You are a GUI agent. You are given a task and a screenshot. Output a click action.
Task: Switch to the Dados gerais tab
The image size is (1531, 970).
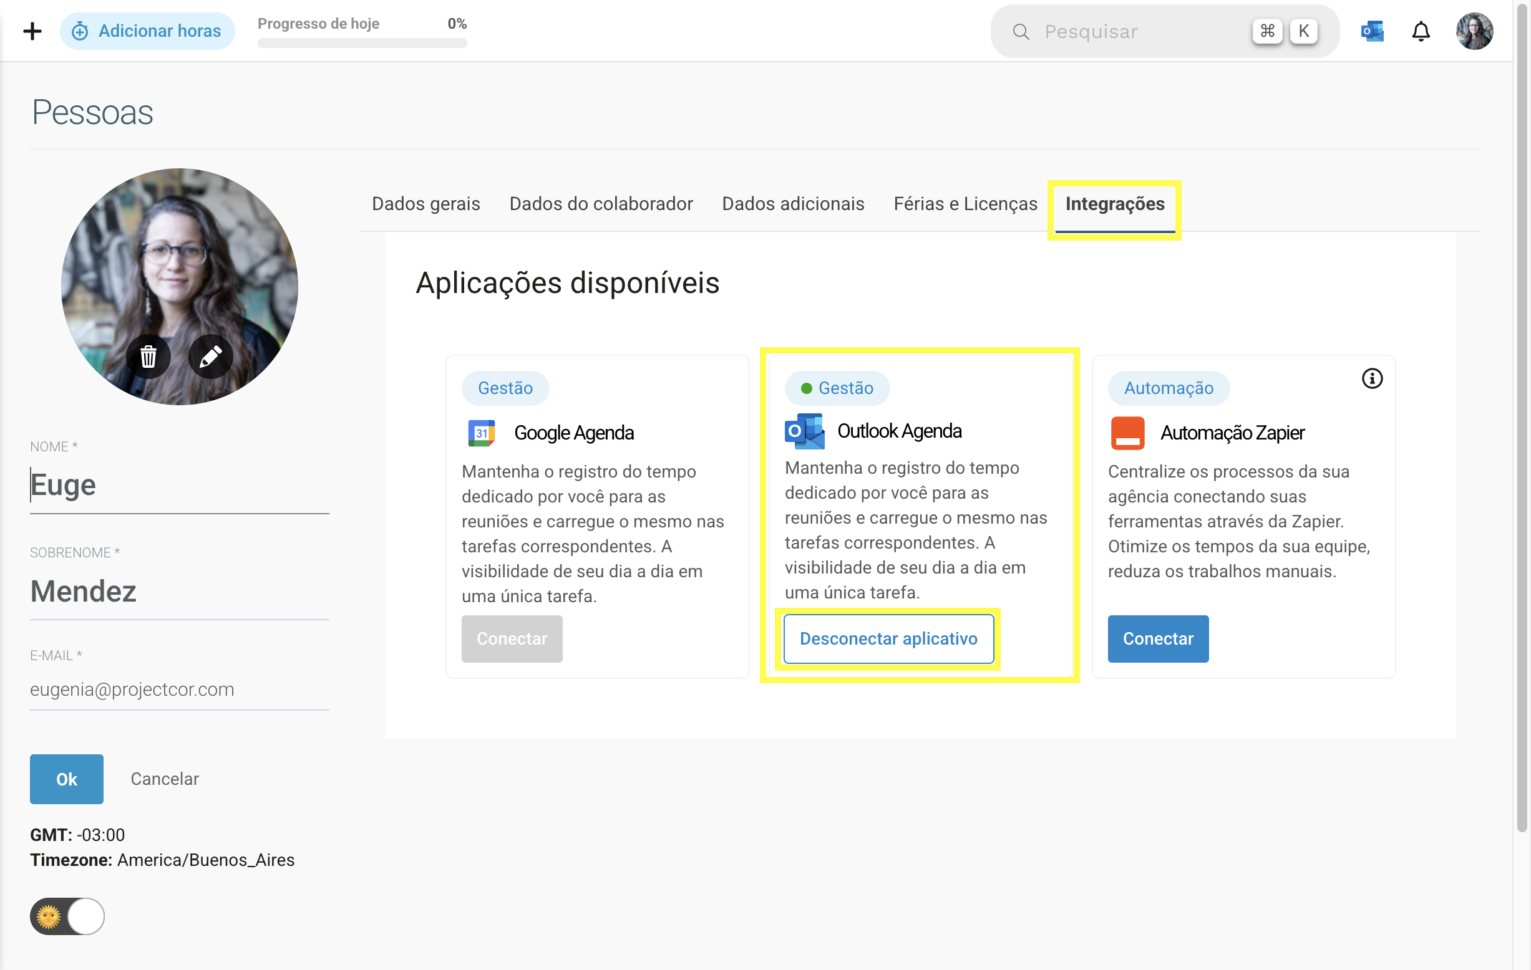coord(426,204)
